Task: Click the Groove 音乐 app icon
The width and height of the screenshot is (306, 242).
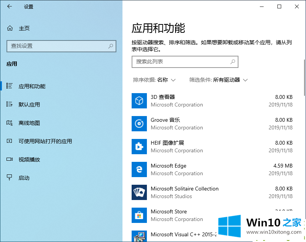Action: [139, 124]
